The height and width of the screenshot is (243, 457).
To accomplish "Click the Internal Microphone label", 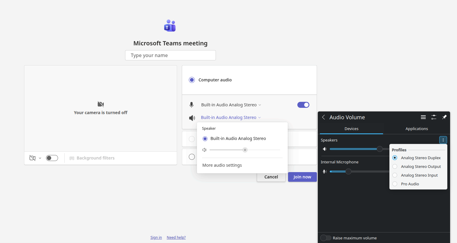I will (340, 162).
